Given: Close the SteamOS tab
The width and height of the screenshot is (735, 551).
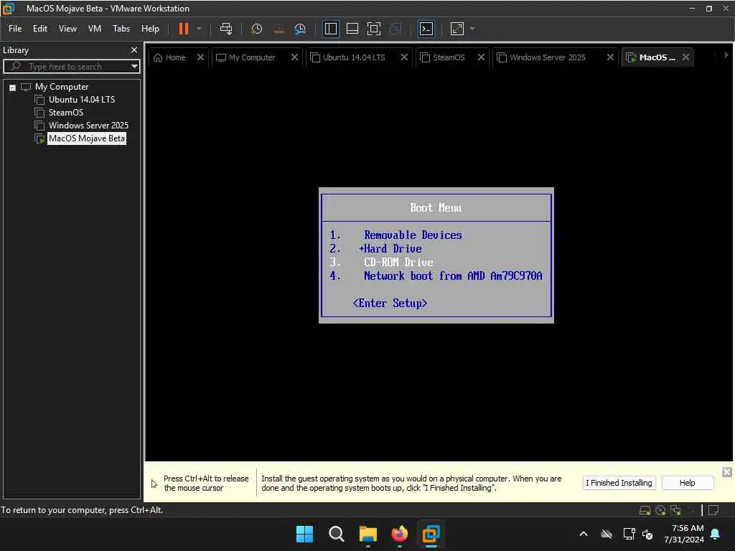Looking at the screenshot, I should point(482,57).
